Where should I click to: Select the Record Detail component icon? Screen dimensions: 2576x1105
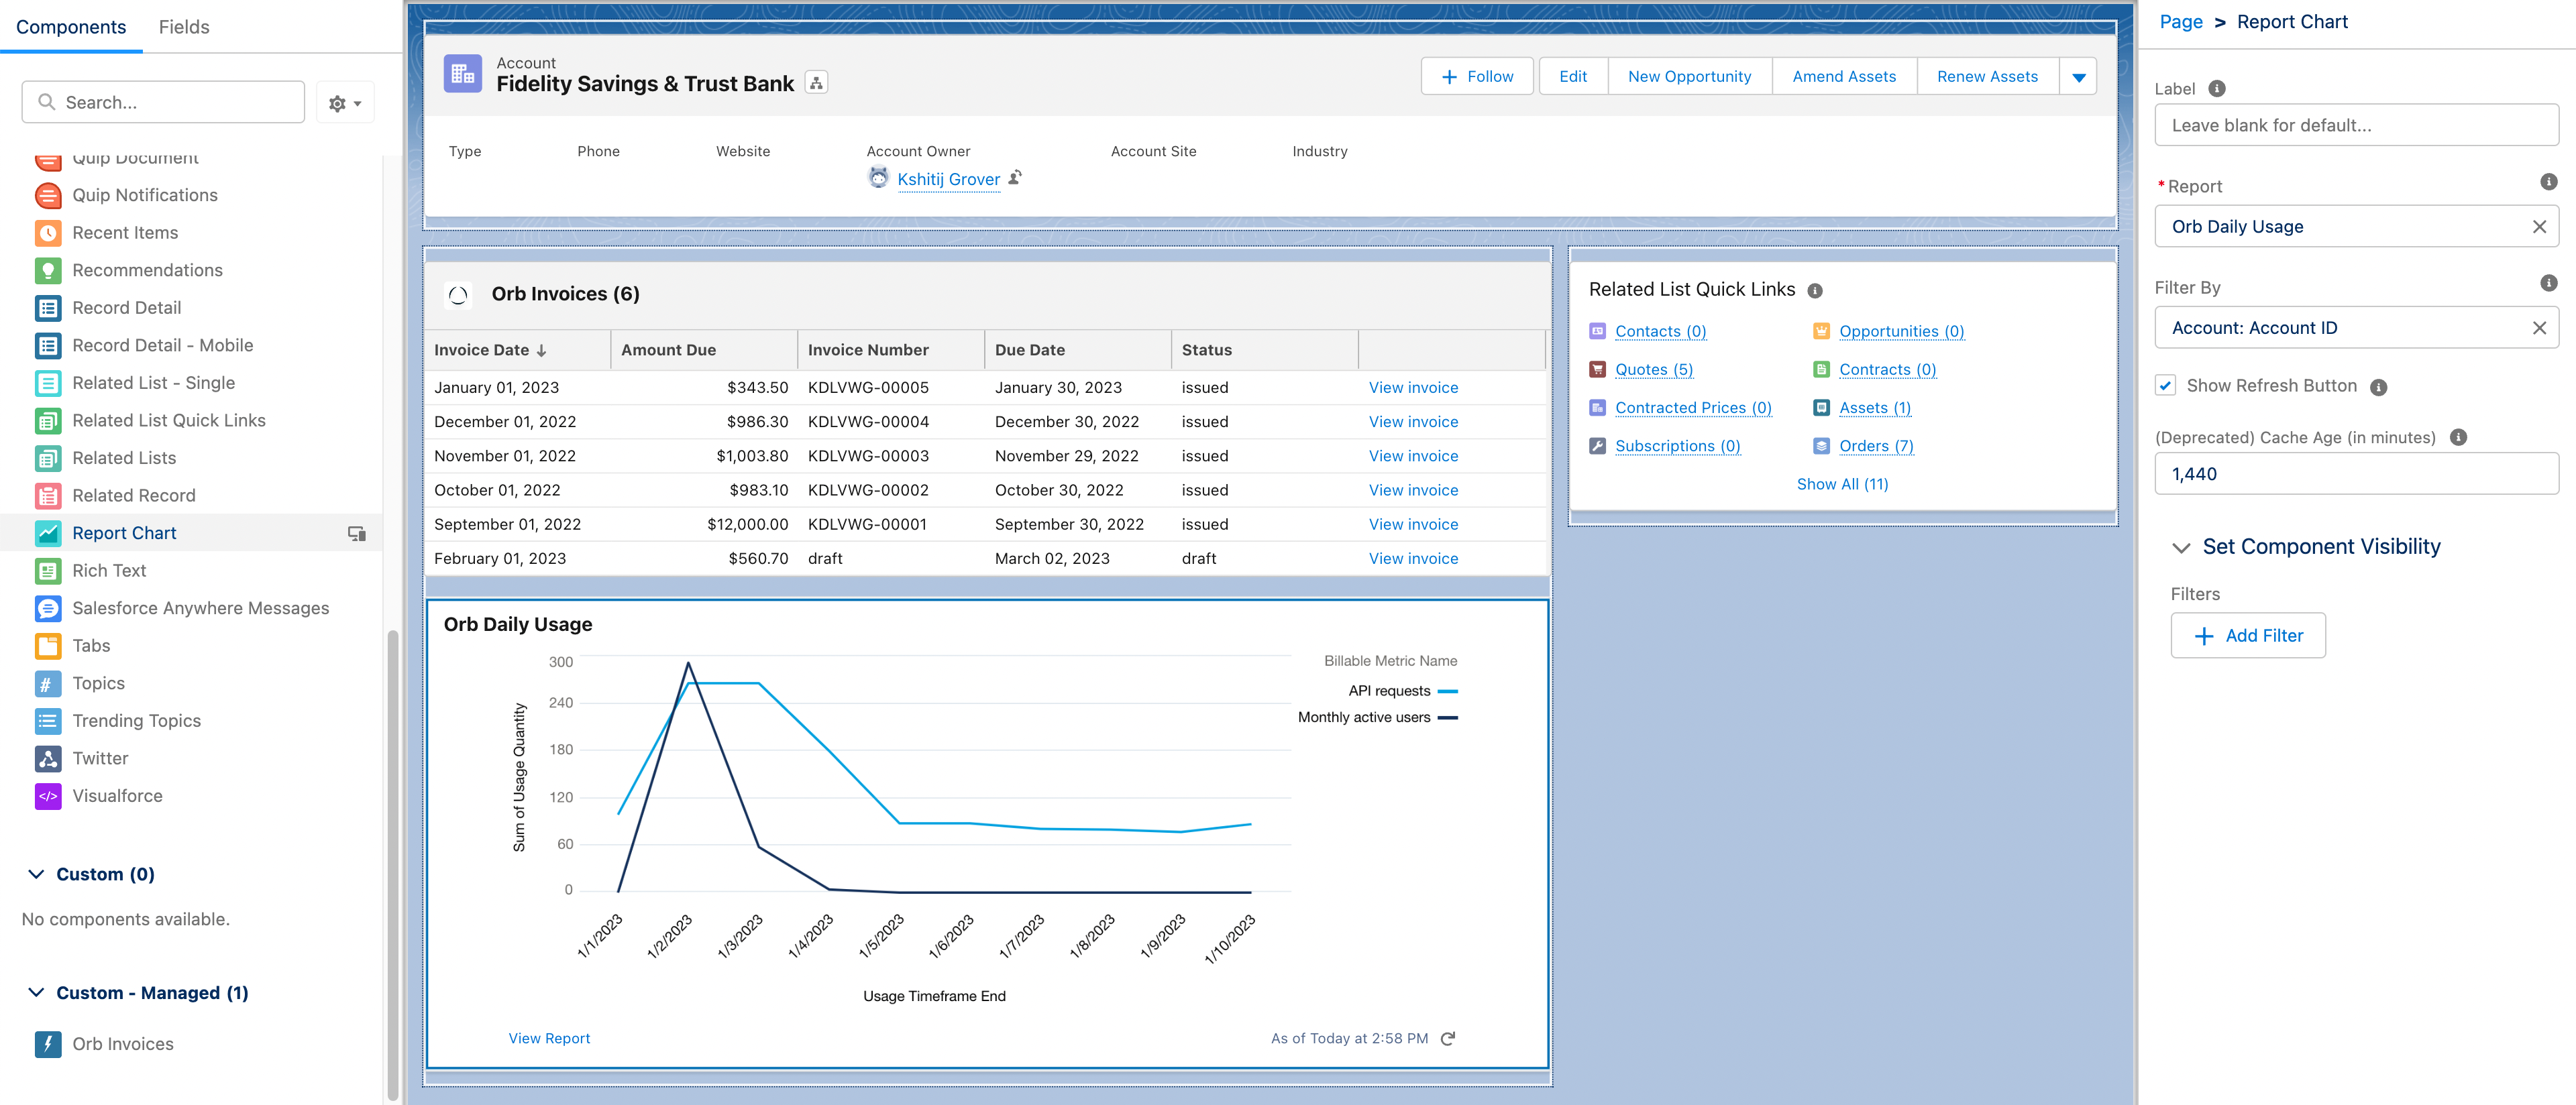pos(48,308)
